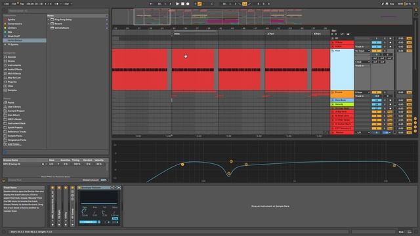Select the Synths collection
This screenshot has height=236, width=420.
point(11,20)
